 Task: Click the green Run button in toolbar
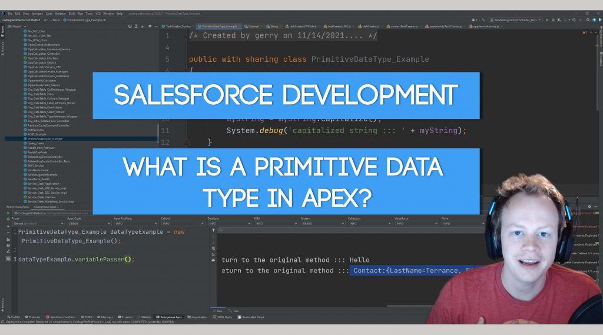click(x=547, y=19)
